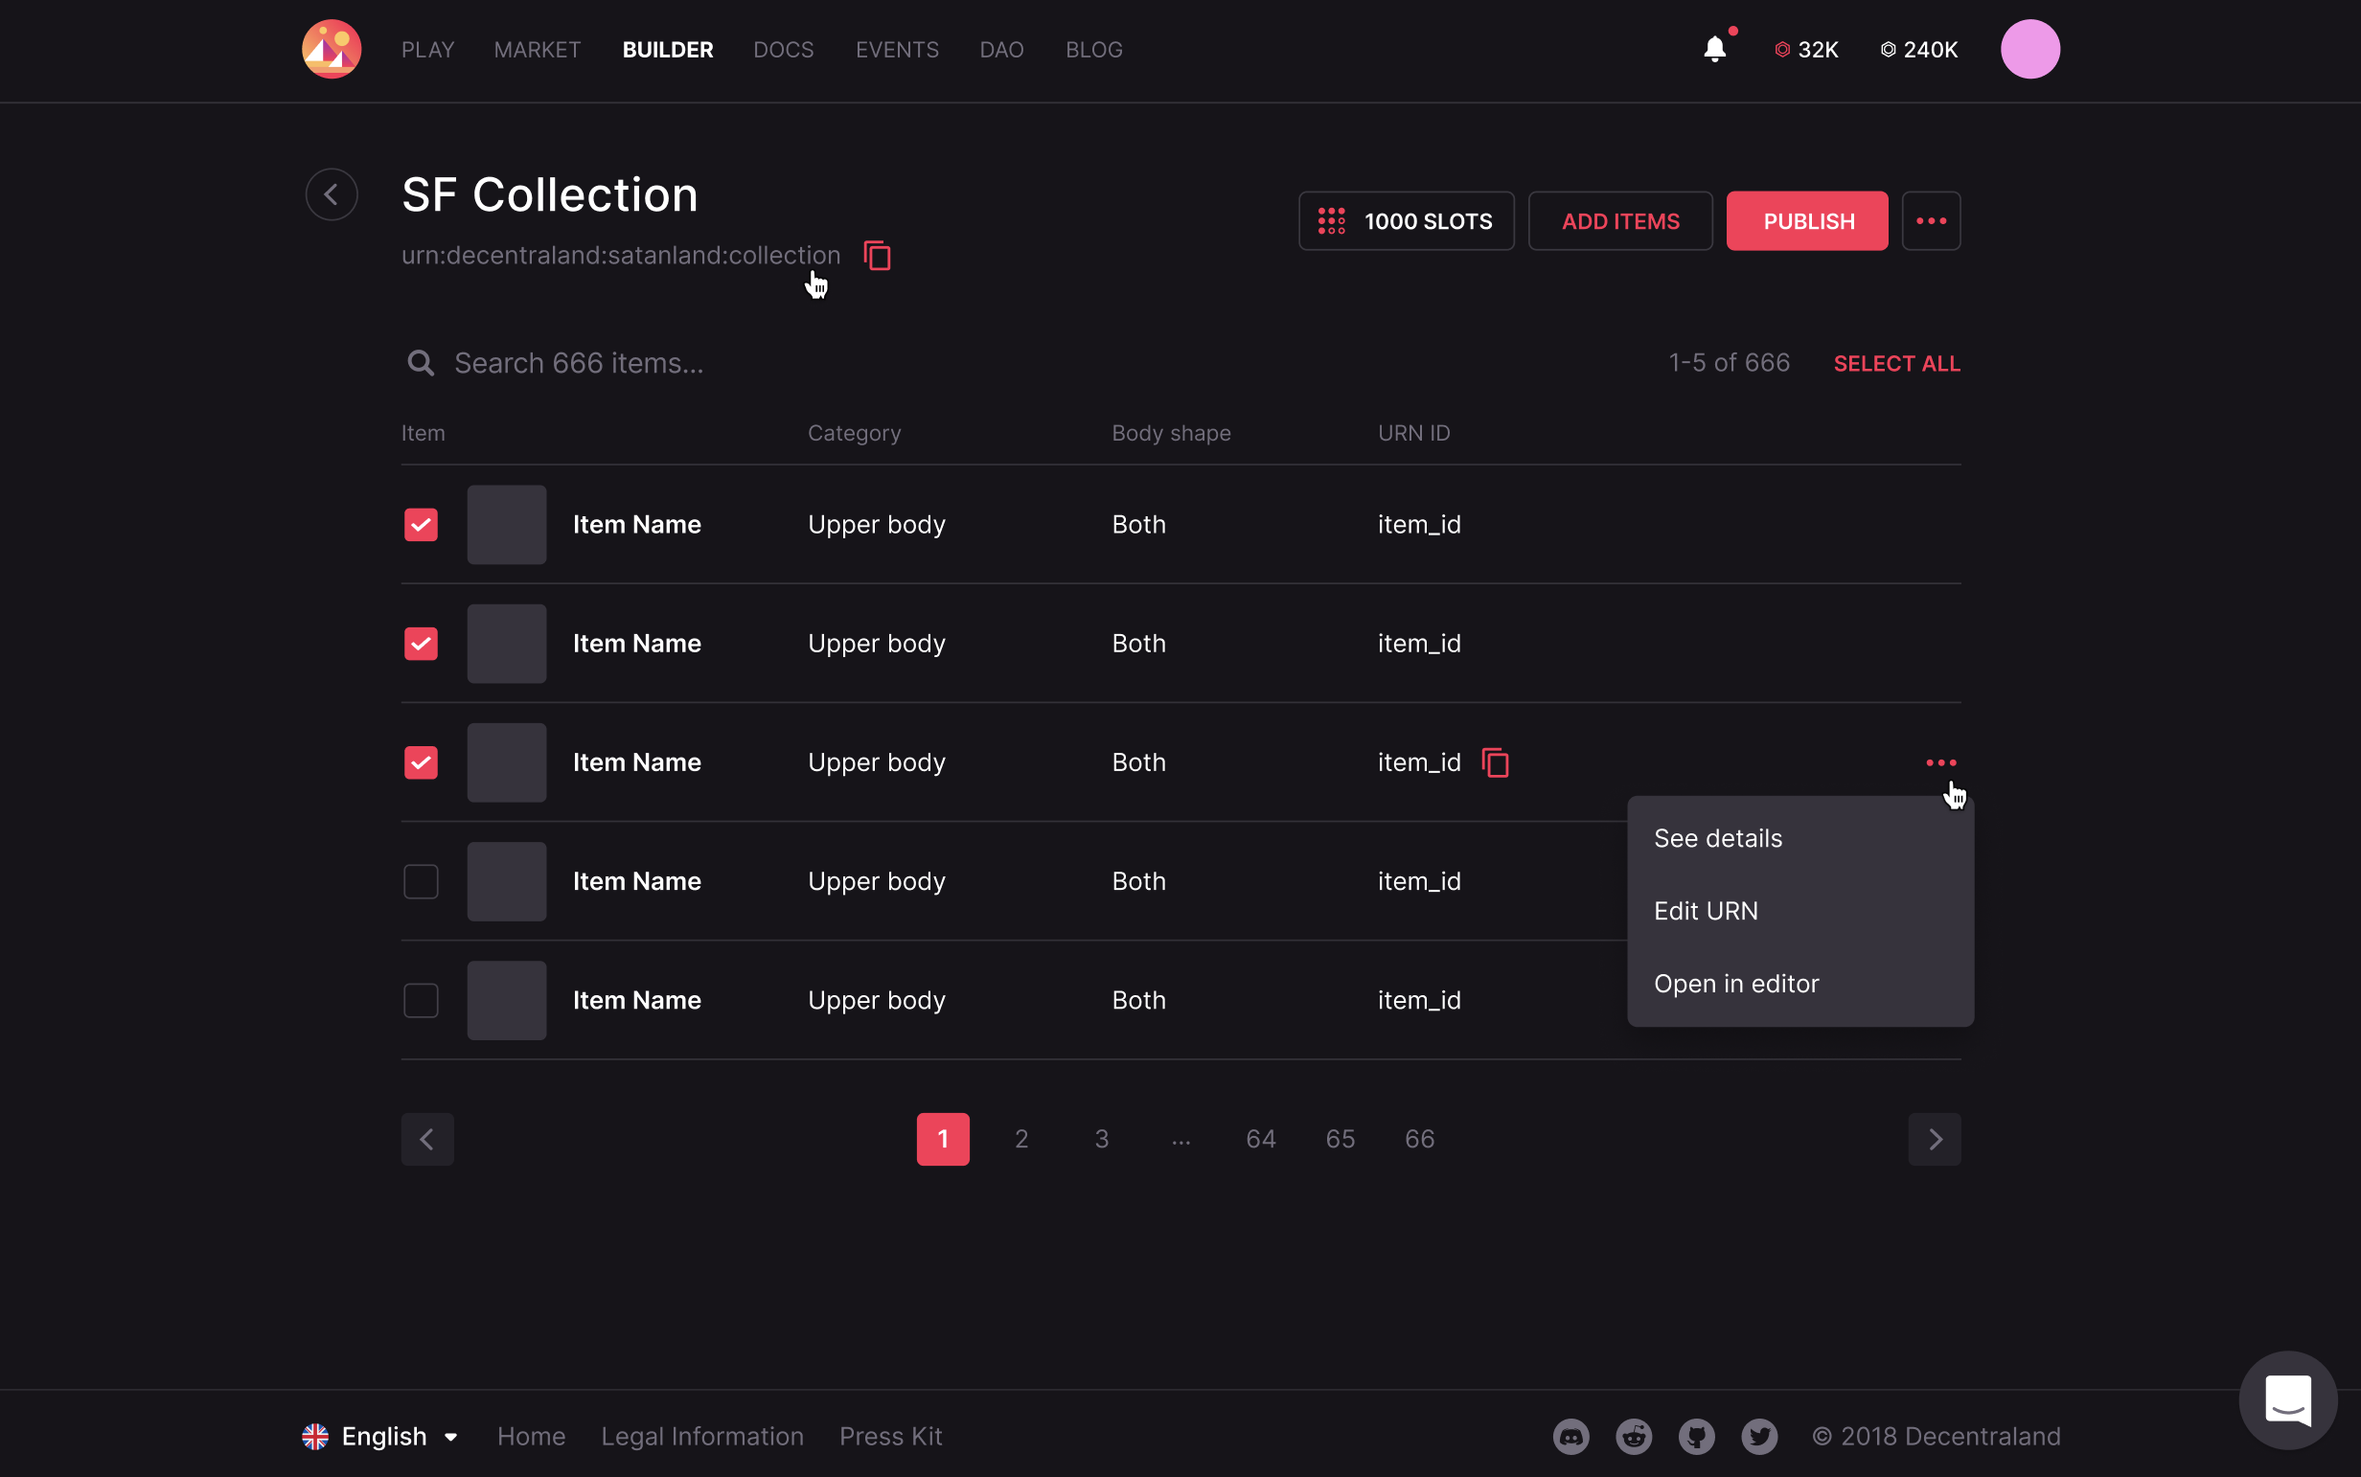
Task: Copy the collection URN to clipboard
Action: pos(877,256)
